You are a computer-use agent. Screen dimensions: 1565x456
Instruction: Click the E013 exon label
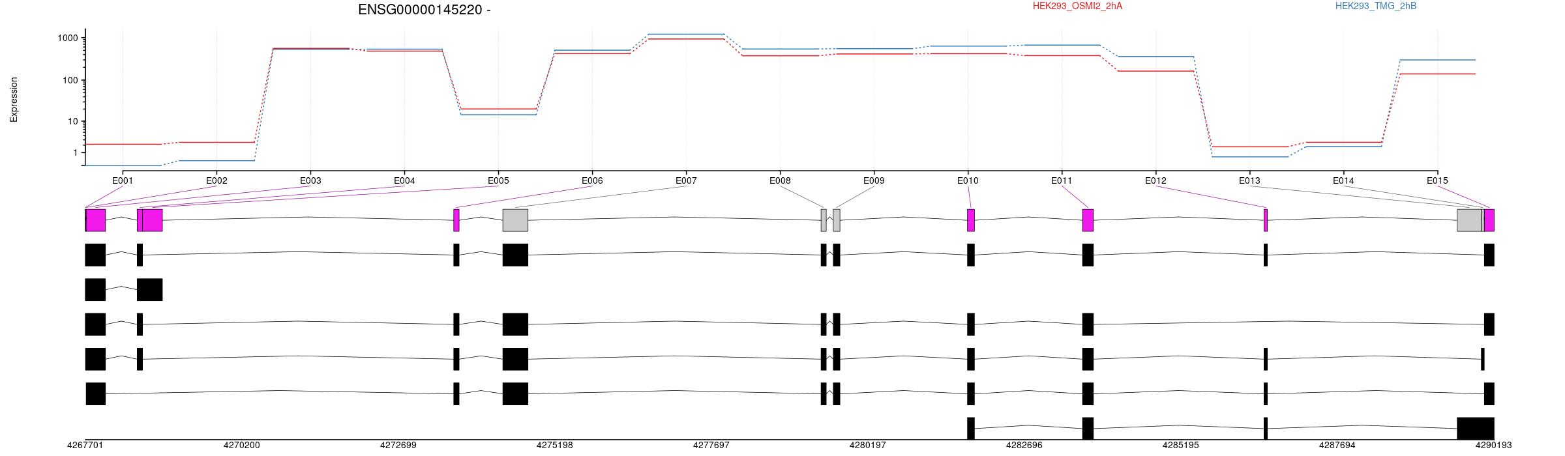pyautogui.click(x=1249, y=180)
